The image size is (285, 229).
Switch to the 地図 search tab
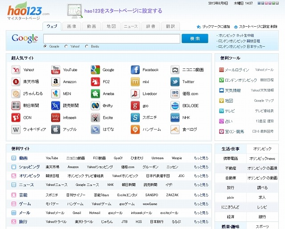(x=111, y=26)
